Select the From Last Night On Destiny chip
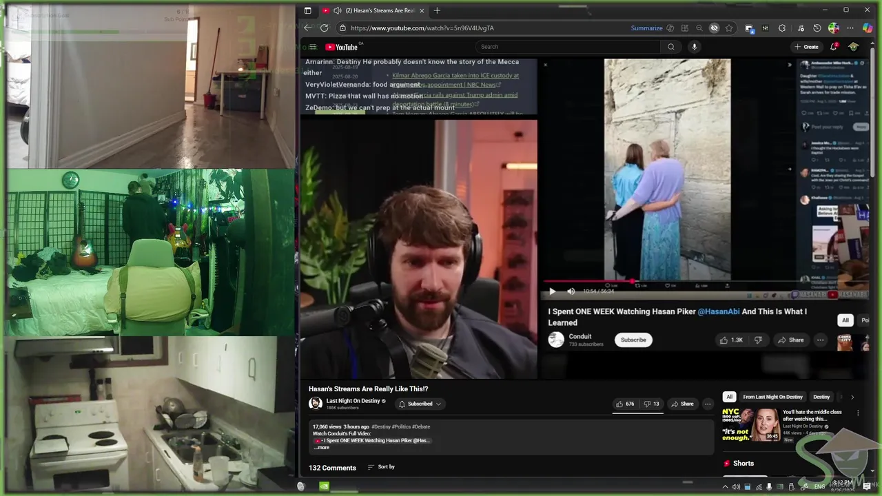The width and height of the screenshot is (882, 496). 772,397
